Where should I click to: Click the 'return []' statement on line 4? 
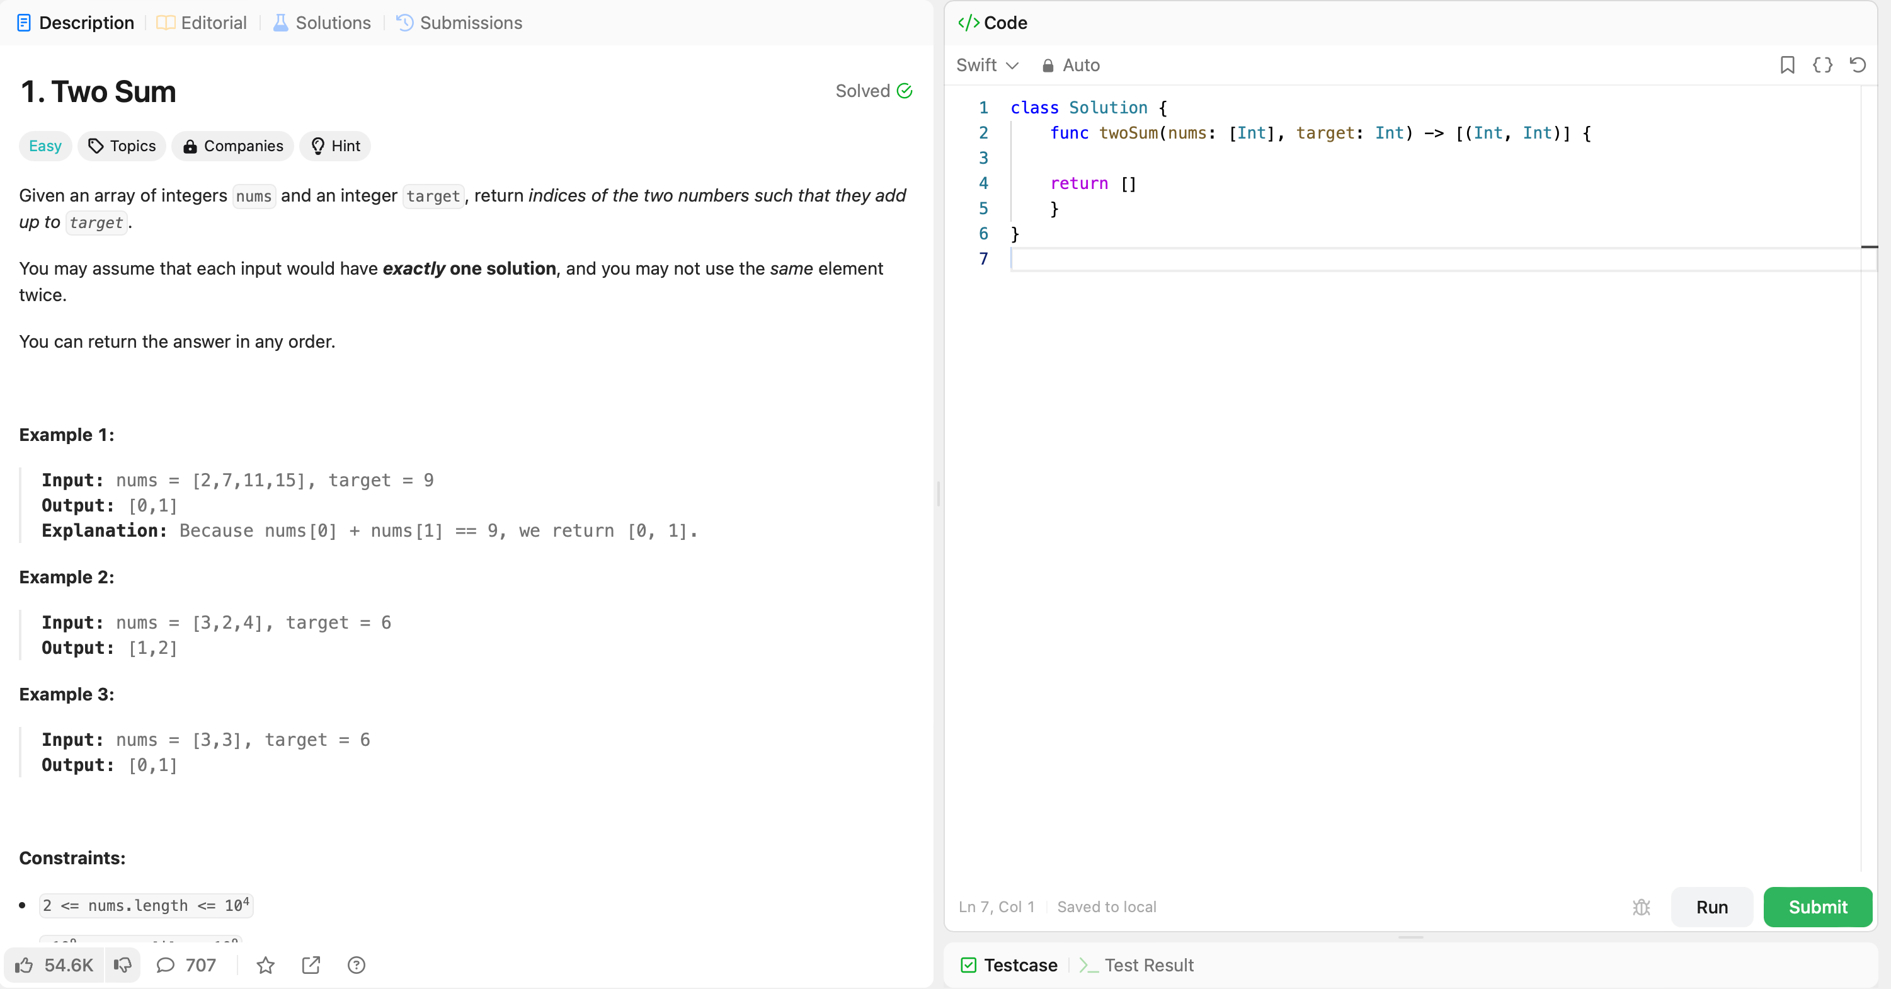pos(1093,183)
